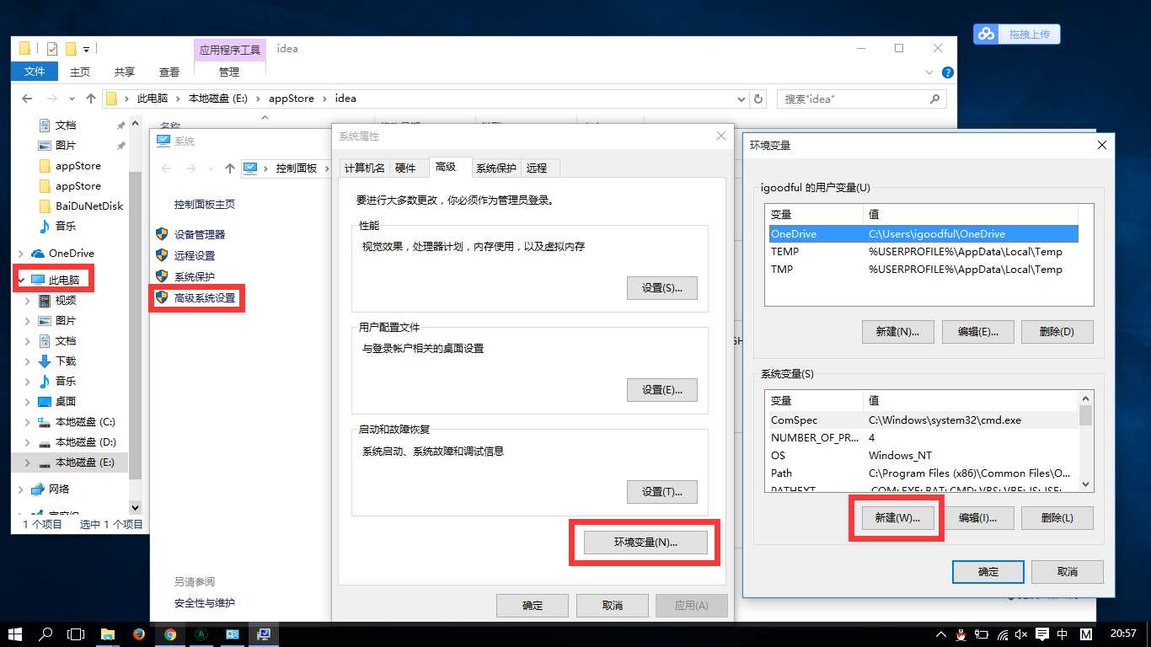
Task: Expand the OneDrive tree node
Action: pyautogui.click(x=21, y=253)
